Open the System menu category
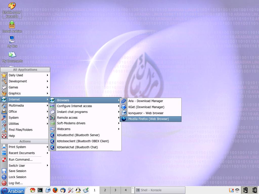Screen dimensions: 259x194 pyautogui.click(x=25, y=118)
